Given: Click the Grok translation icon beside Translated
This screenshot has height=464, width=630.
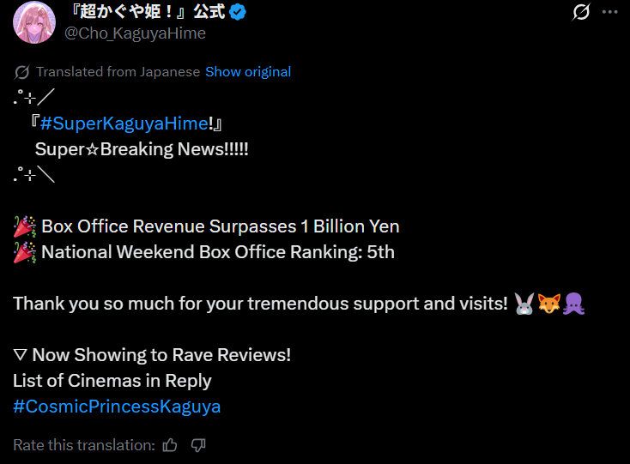Looking at the screenshot, I should tap(21, 72).
